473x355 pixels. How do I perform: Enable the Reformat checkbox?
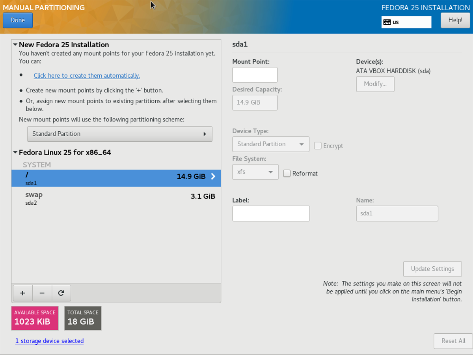[287, 173]
